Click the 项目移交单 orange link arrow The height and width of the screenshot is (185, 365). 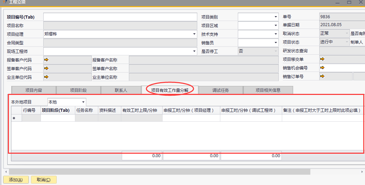tap(323, 59)
